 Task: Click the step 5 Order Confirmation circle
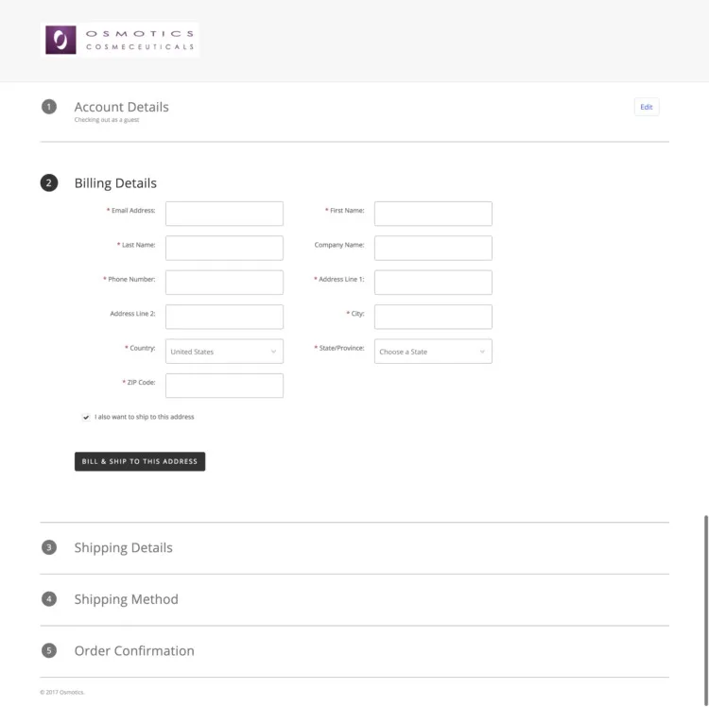click(49, 650)
